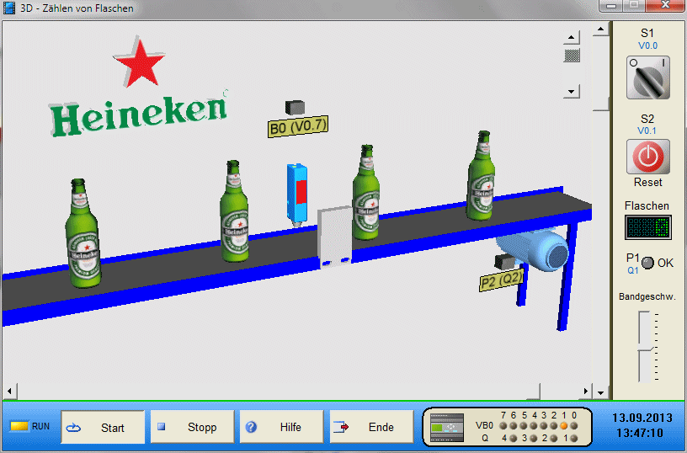The height and width of the screenshot is (453, 687).
Task: Click horizontal scrollbar left arrow
Action: (9, 392)
